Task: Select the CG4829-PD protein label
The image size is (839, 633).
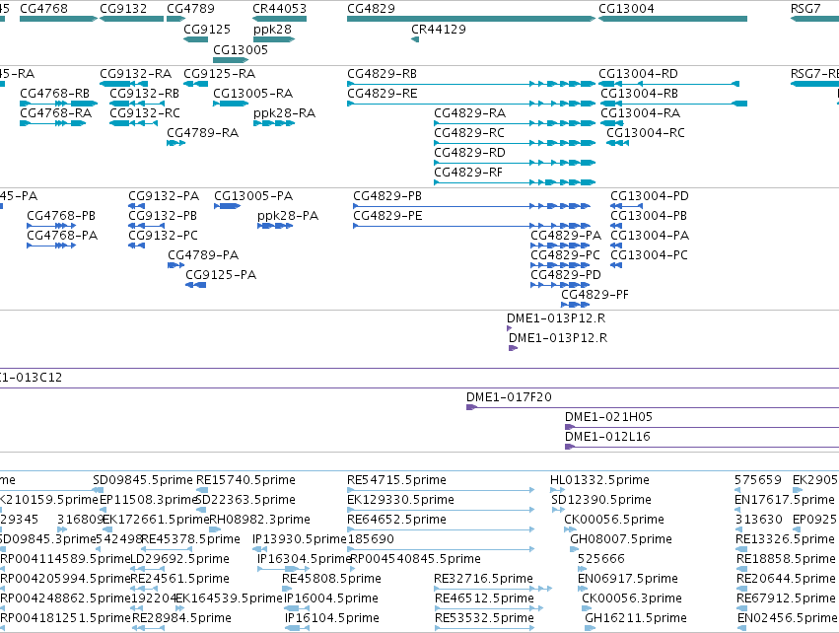Action: (566, 275)
